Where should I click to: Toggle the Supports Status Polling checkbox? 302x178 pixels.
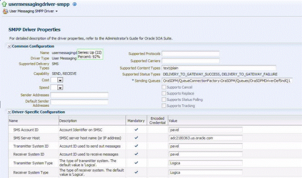click(164, 99)
